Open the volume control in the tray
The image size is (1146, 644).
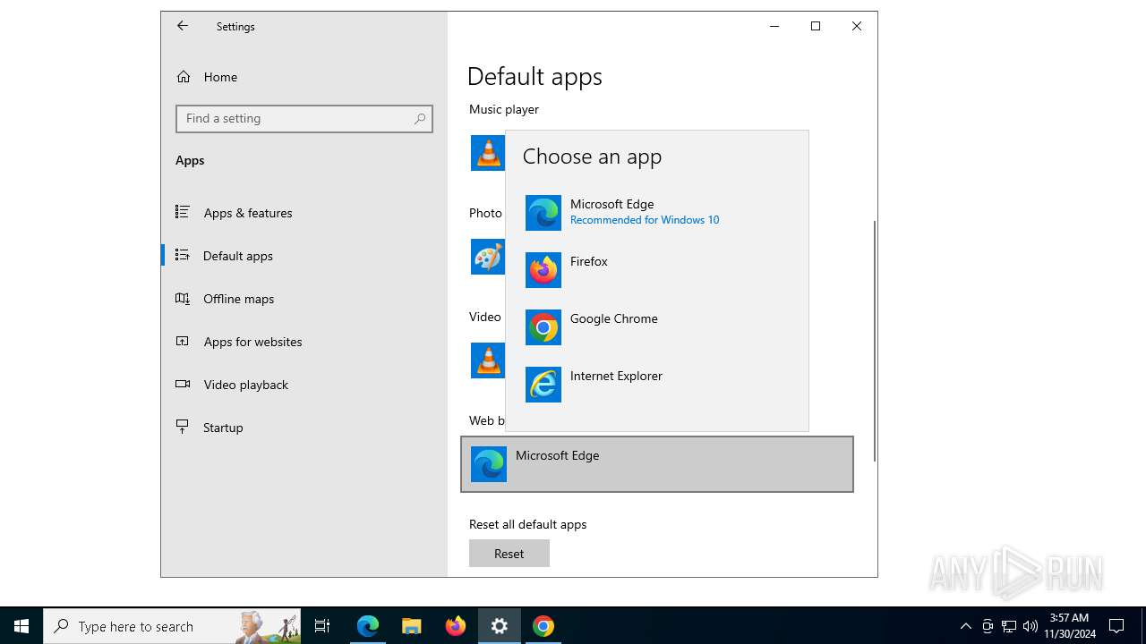pyautogui.click(x=1031, y=626)
